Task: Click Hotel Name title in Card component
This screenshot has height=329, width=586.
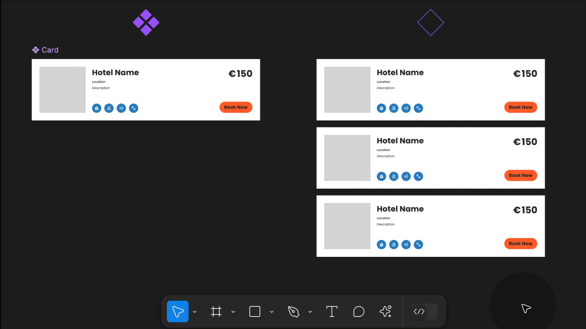Action: [115, 73]
